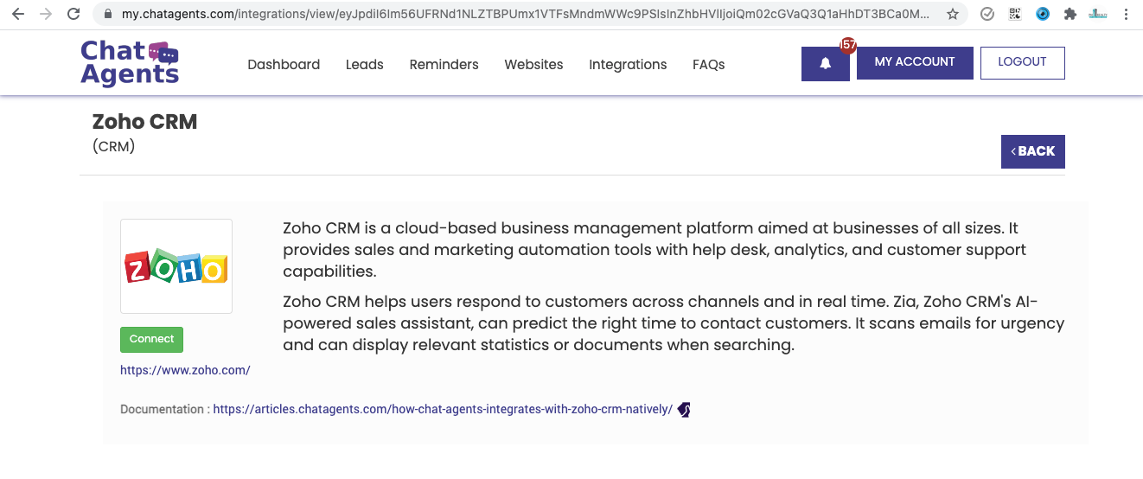This screenshot has width=1143, height=479.
Task: Return with the BACK button
Action: (1033, 151)
